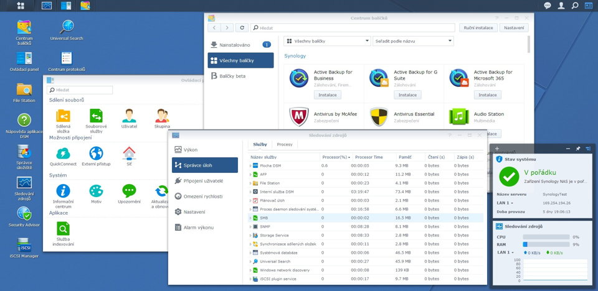
Task: Install Active Backup for Microsoft 365
Action: (487, 95)
